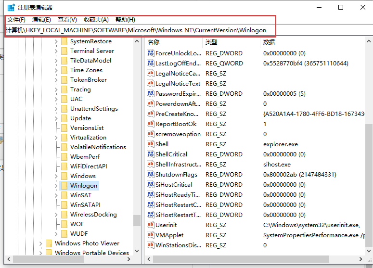Select the VMApplet string value icon
This screenshot has width=373, height=268.
[151, 235]
